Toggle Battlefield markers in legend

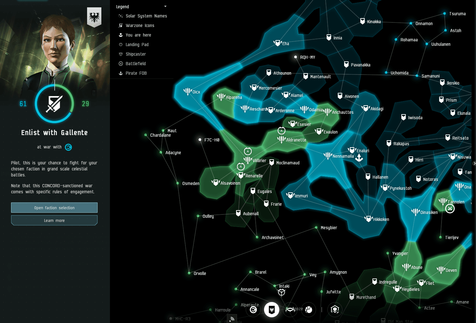136,64
